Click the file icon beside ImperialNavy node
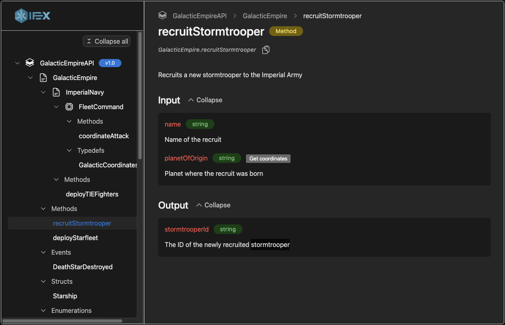Image resolution: width=505 pixels, height=325 pixels. (56, 92)
